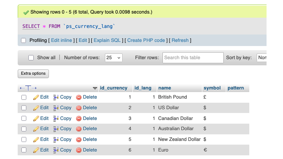Click the pencil Edit icon for Euro row
The height and width of the screenshot is (159, 283).
[36, 150]
